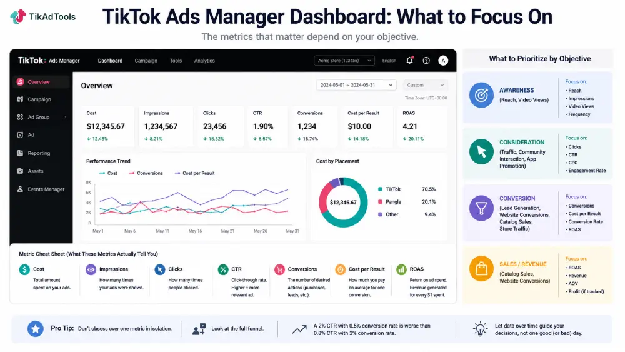The image size is (625, 352).
Task: Open the Custom period dropdown
Action: point(425,85)
